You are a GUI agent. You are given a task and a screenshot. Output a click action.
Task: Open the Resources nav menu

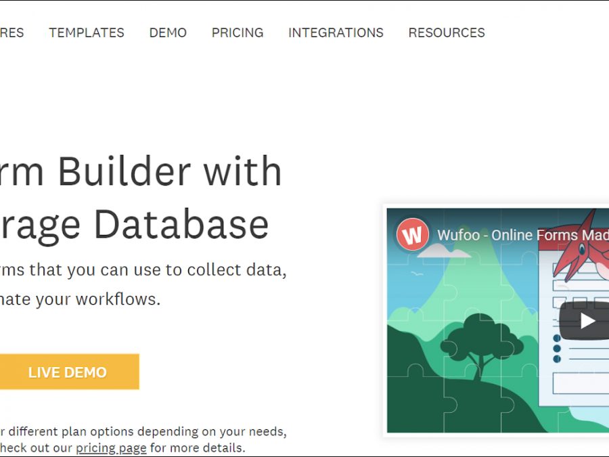tap(447, 32)
